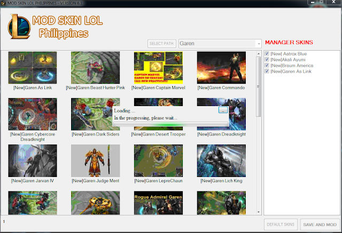Click the skin list scrollbar up arrow

click(259, 53)
